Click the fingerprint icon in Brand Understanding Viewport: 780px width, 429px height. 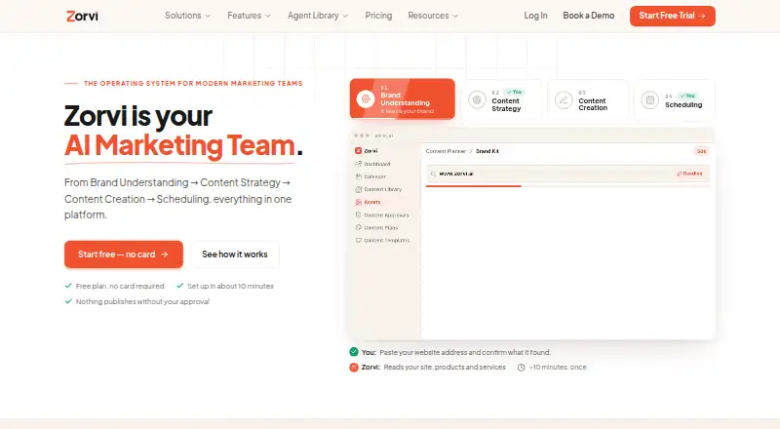pos(366,99)
